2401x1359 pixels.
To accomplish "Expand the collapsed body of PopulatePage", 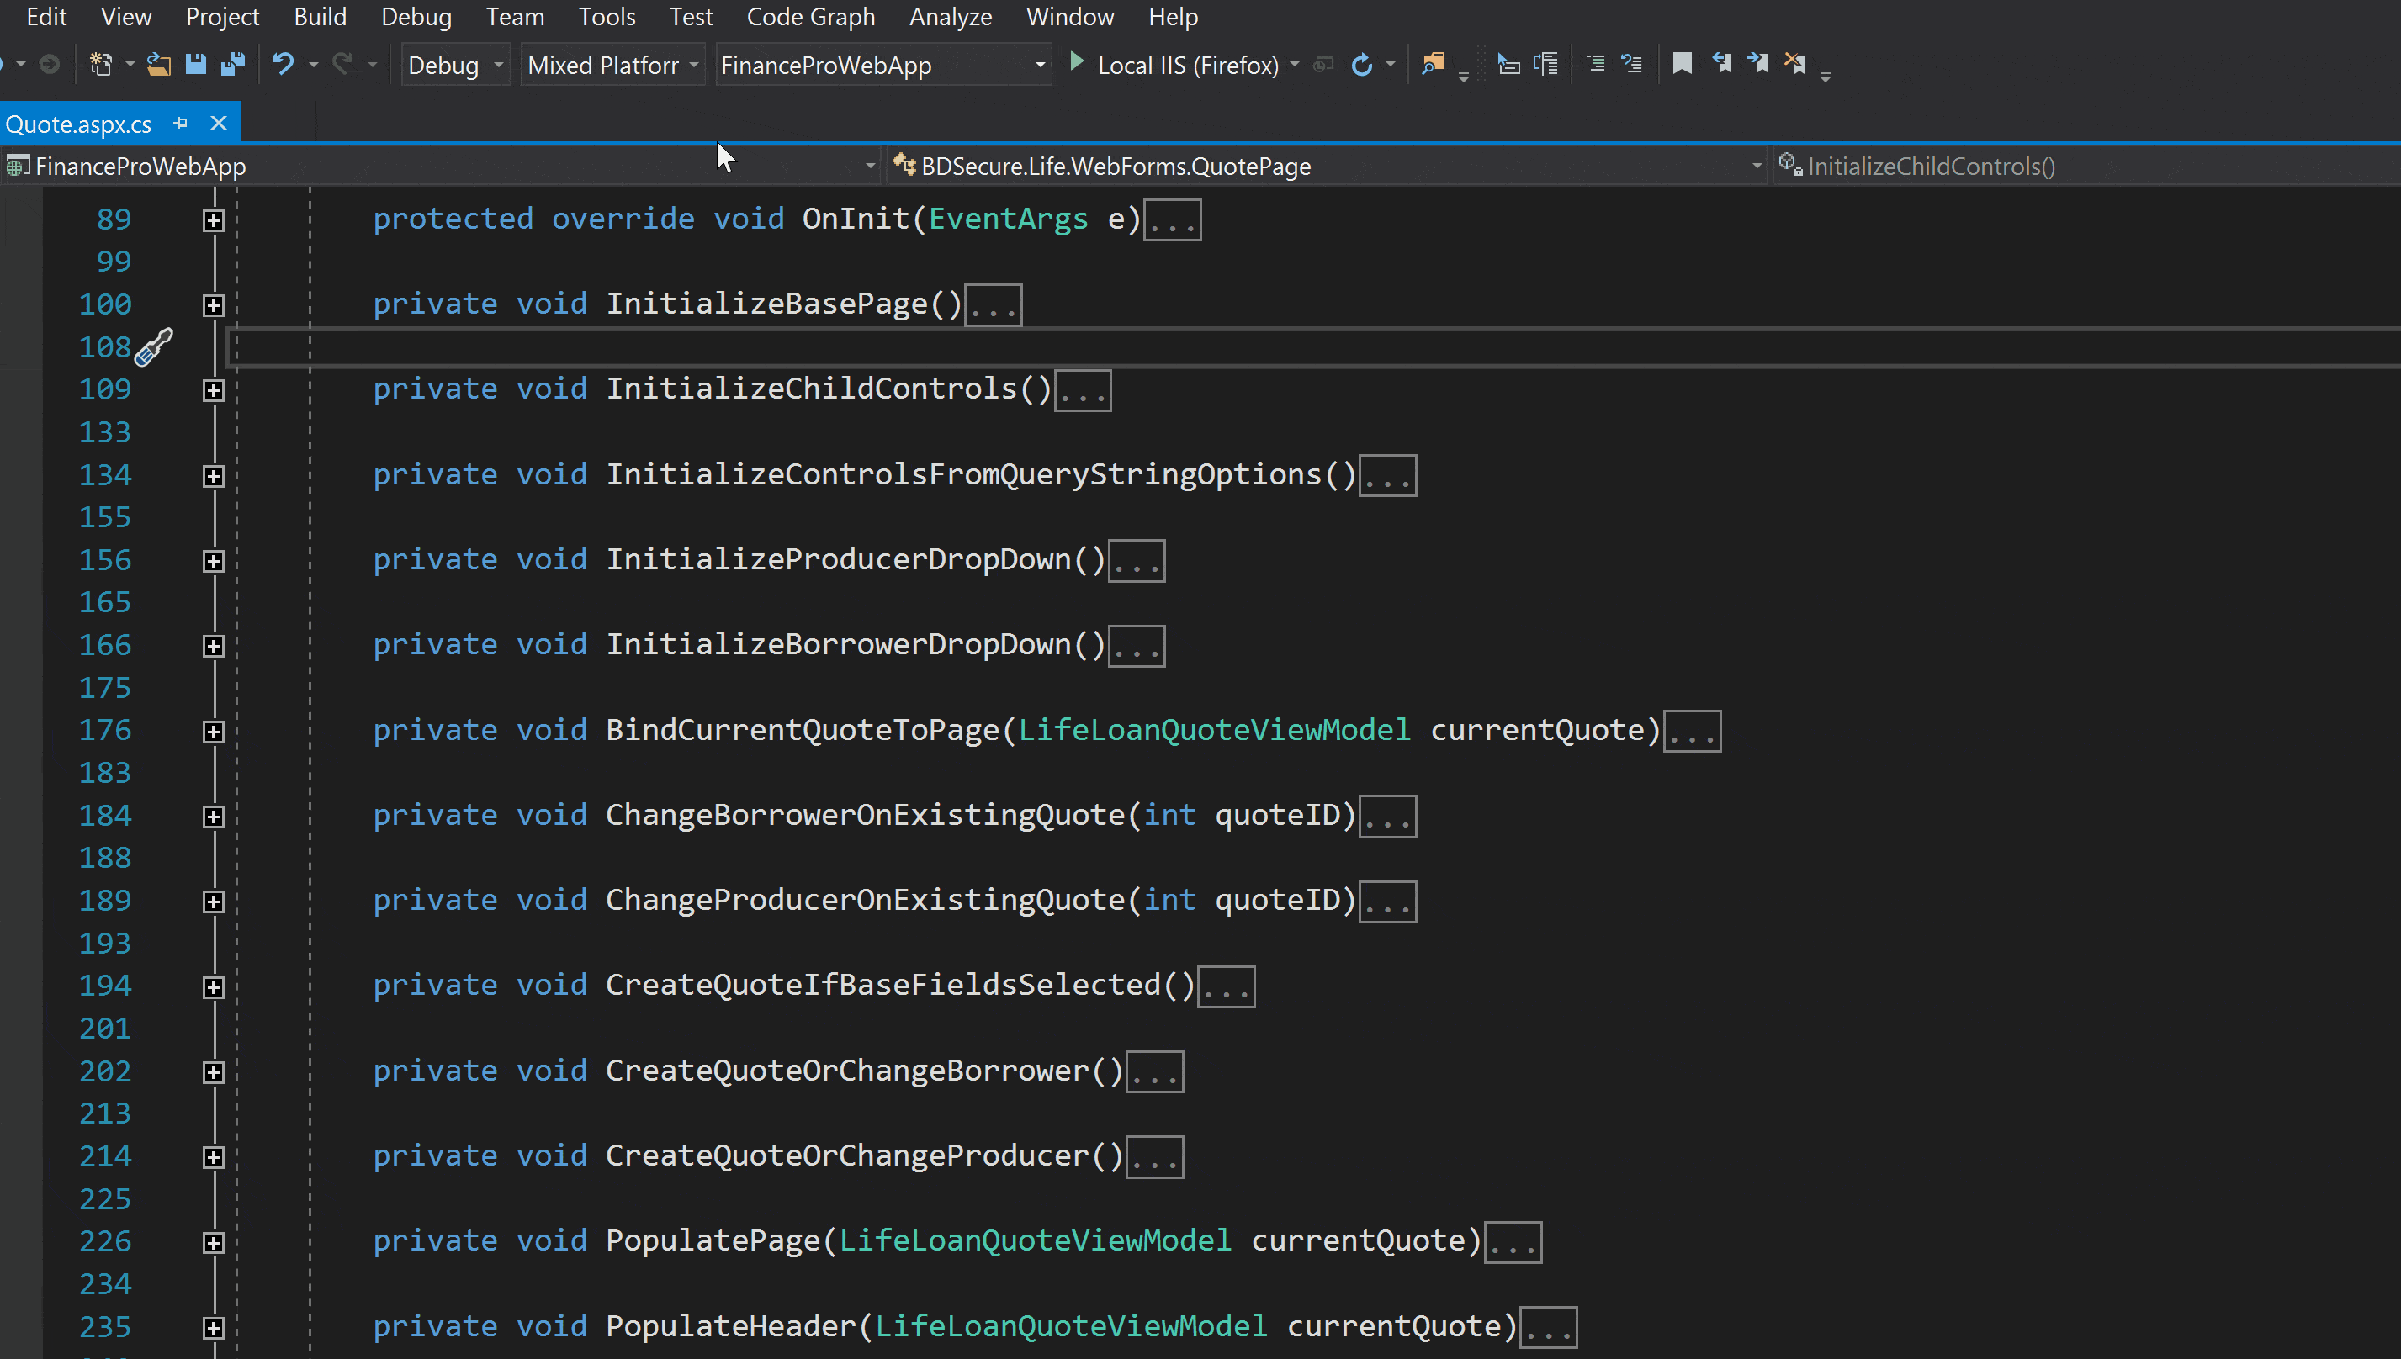I will (x=214, y=1241).
